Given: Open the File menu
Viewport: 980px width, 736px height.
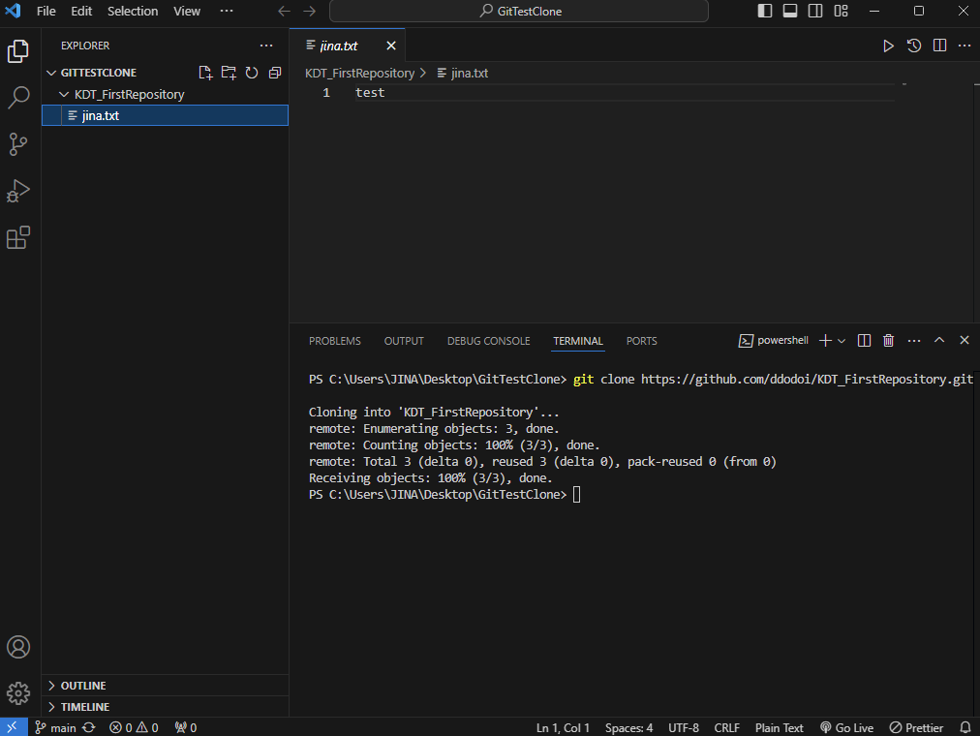Looking at the screenshot, I should point(46,12).
